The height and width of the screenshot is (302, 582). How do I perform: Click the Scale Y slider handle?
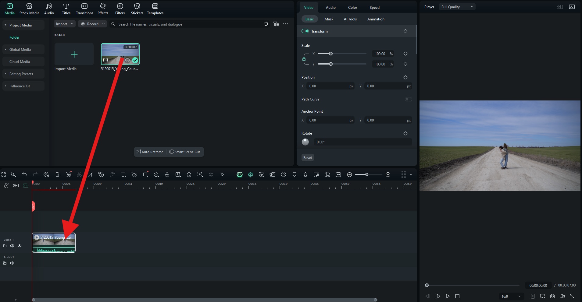[331, 64]
